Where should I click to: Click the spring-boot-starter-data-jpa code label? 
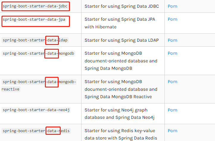34,20
